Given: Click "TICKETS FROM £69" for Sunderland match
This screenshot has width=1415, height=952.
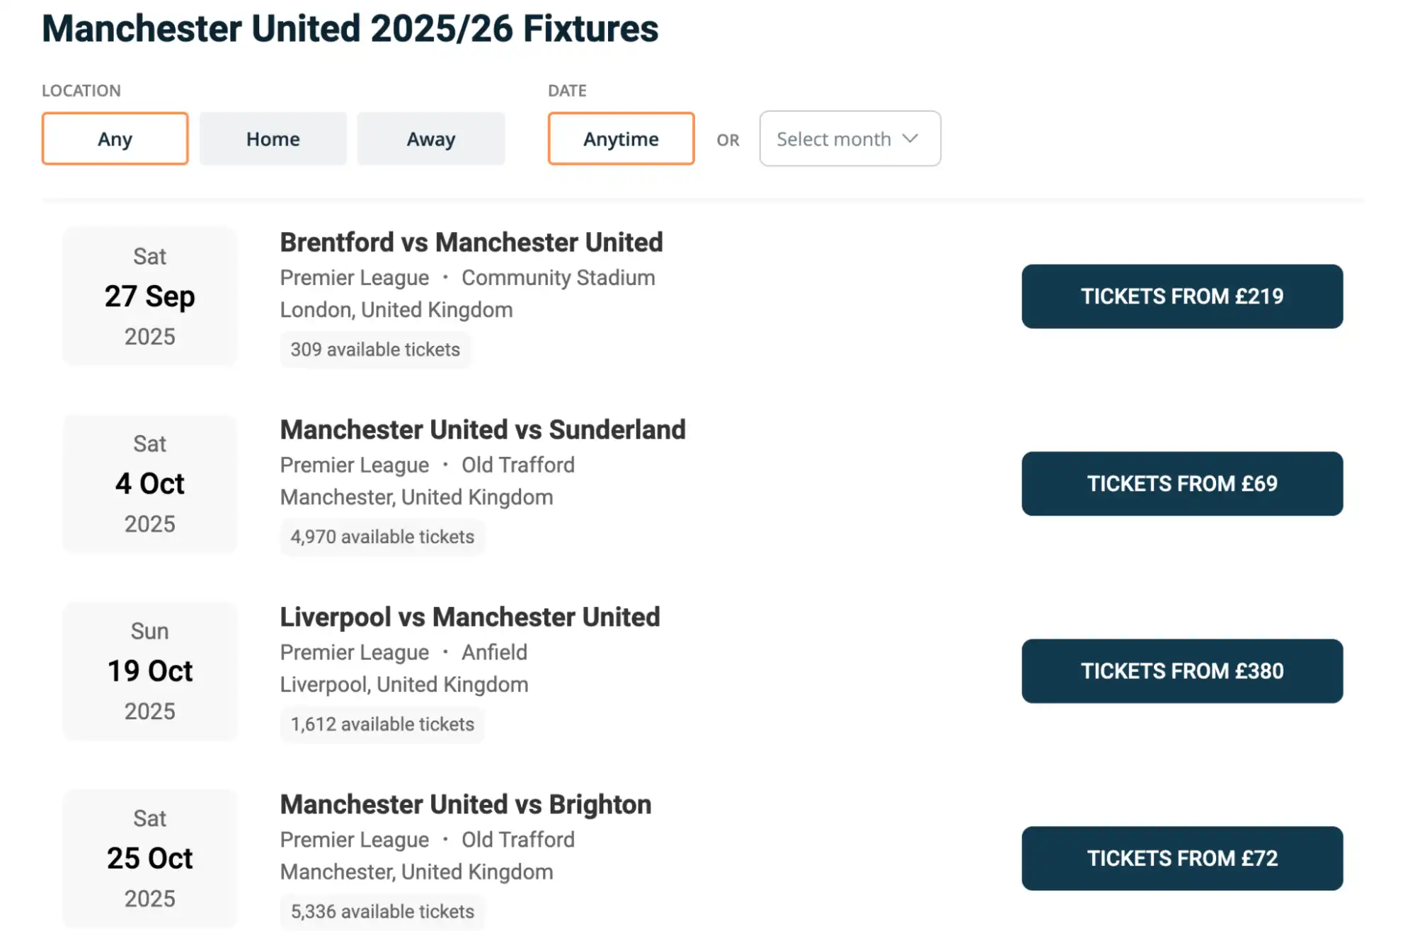Looking at the screenshot, I should [1181, 484].
